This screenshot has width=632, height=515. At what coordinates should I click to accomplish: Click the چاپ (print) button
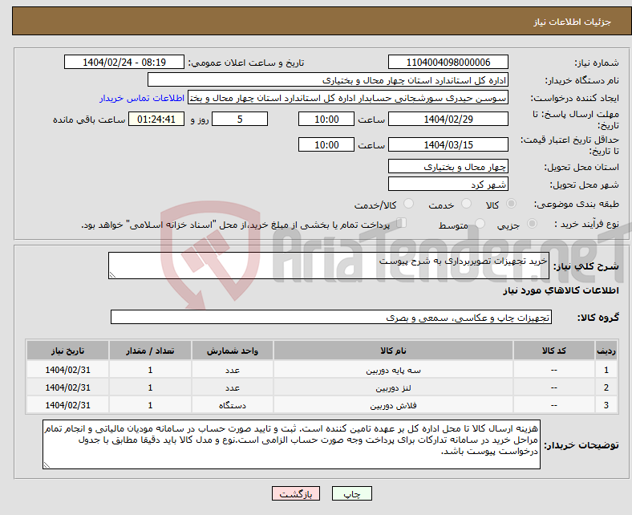[x=351, y=493]
